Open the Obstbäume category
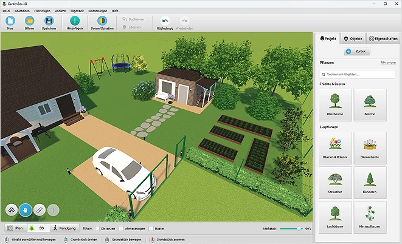The width and height of the screenshot is (402, 244). [x=335, y=105]
